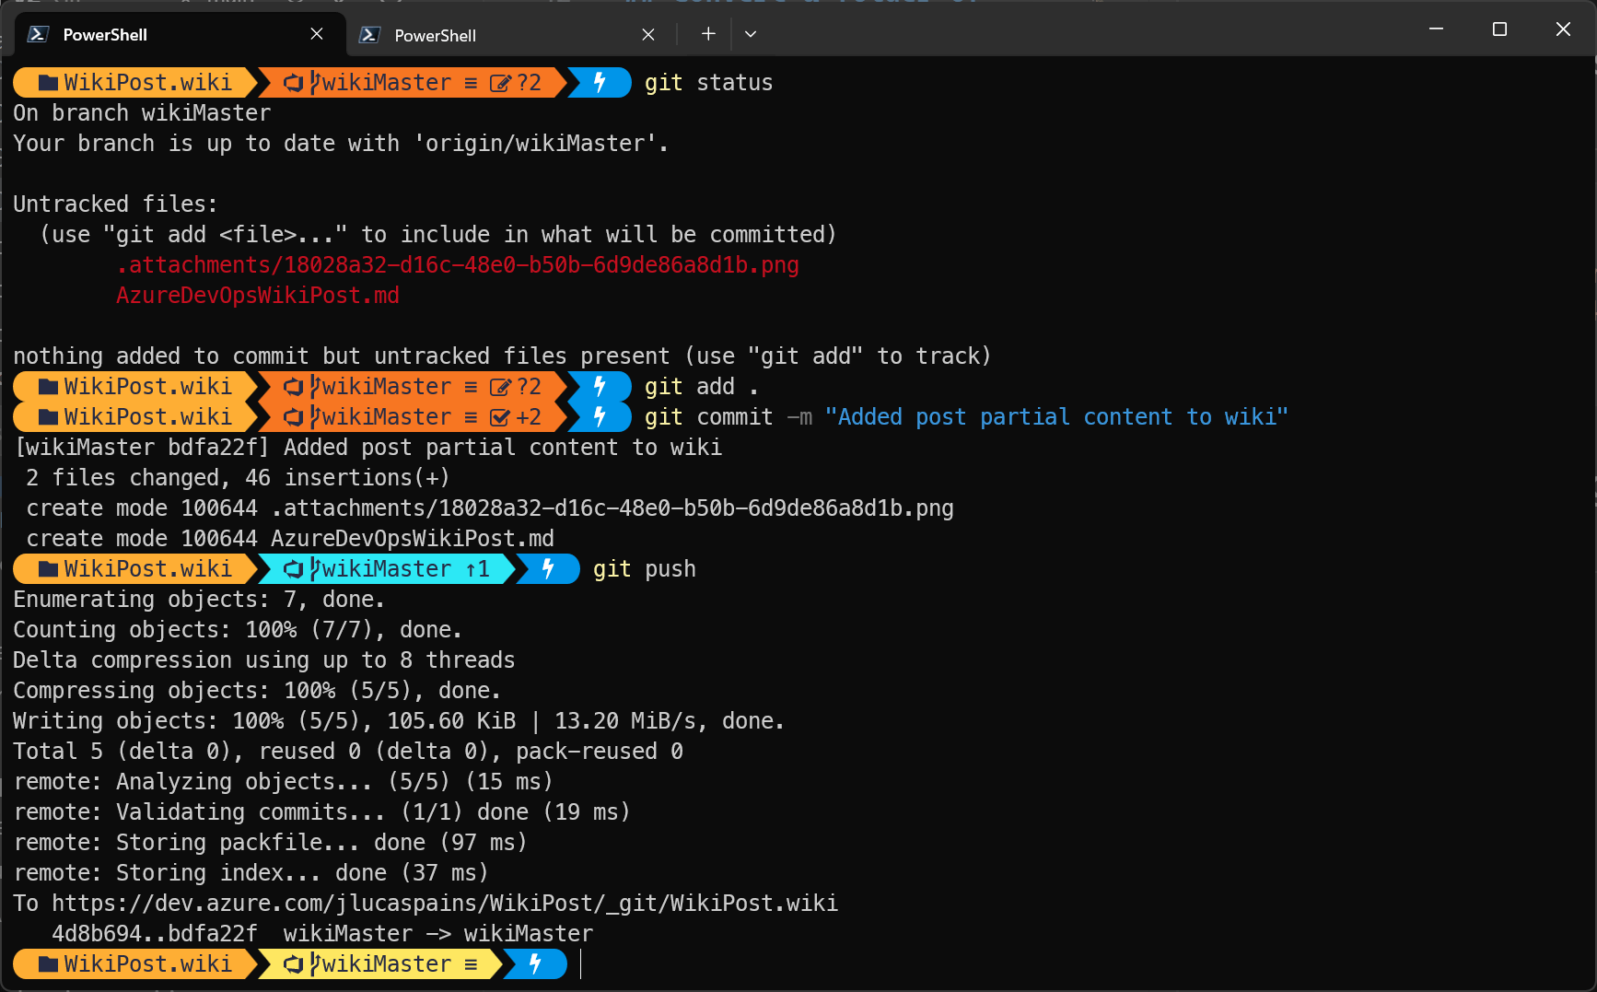Viewport: 1597px width, 992px height.
Task: Open the new tab profile dropdown
Action: (751, 34)
